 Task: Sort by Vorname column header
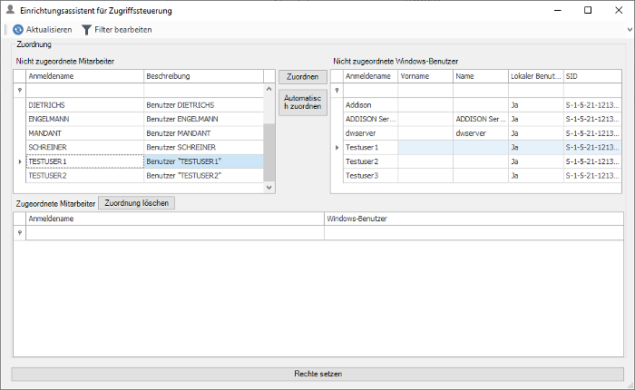click(x=425, y=76)
